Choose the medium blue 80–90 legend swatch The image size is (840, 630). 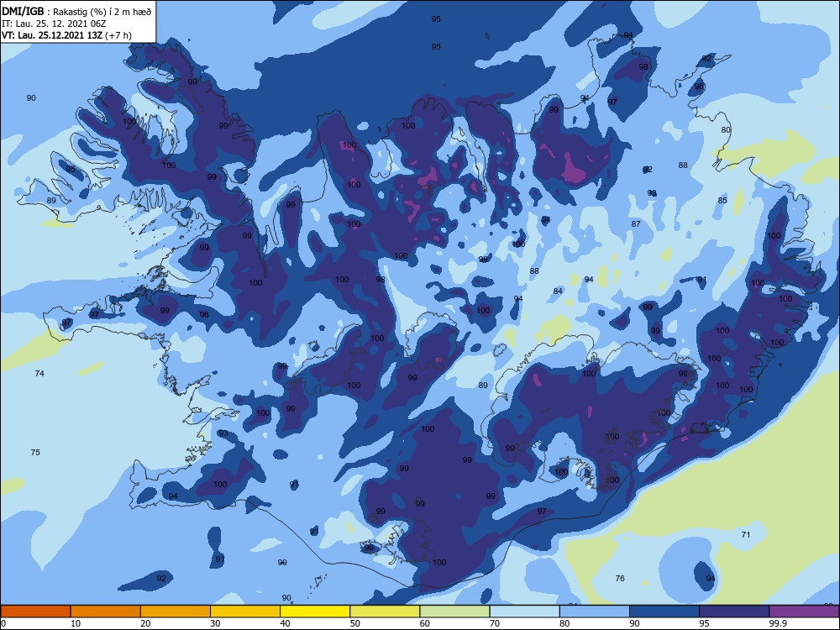pyautogui.click(x=595, y=612)
